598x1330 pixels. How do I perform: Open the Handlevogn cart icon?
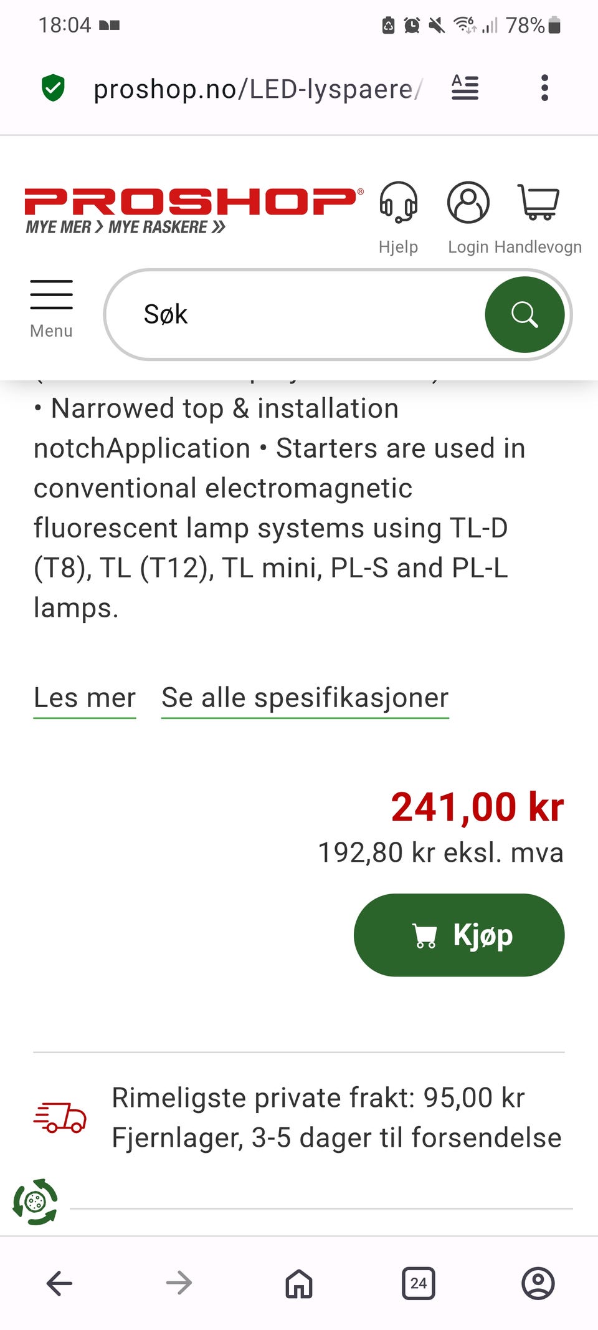pyautogui.click(x=538, y=202)
